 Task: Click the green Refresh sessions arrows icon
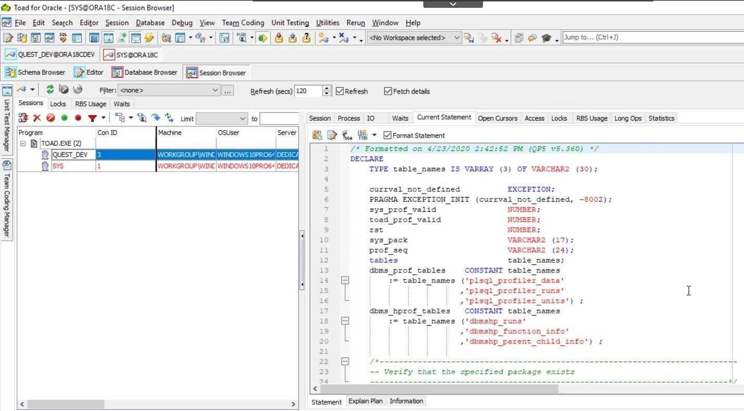point(50,89)
